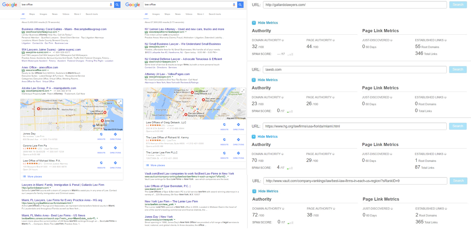This screenshot has width=471, height=233.
Task: Open More dropdown on Miami results page
Action: (x=77, y=14)
